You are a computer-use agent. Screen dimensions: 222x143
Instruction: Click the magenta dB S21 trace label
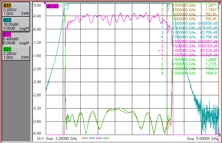click(x=52, y=6)
